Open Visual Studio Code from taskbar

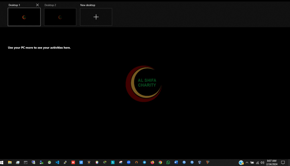[57, 162]
